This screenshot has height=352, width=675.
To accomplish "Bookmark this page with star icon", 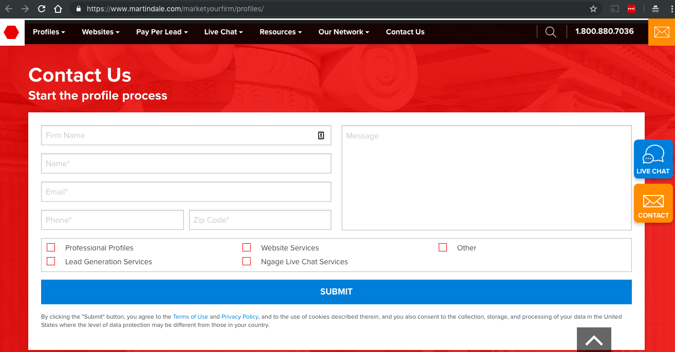I will pos(593,9).
